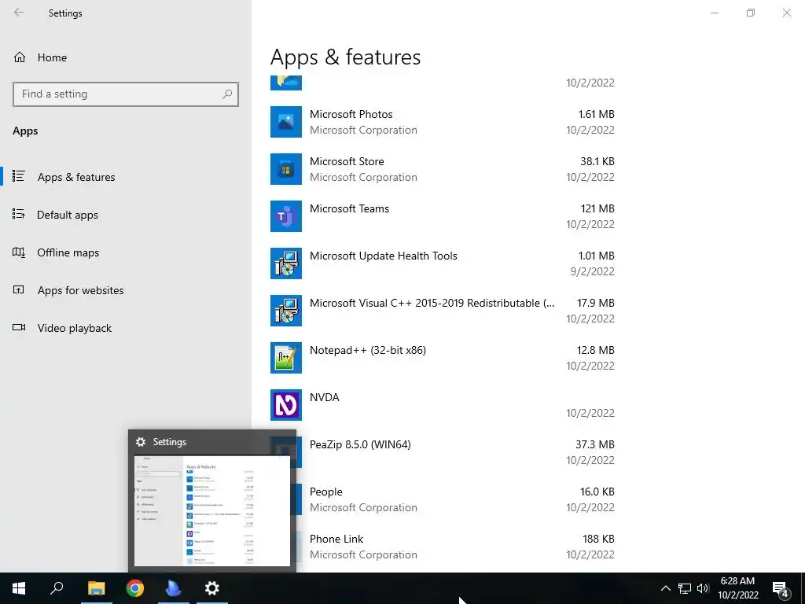Select the Microsoft Teams entry
The image size is (805, 604).
point(443,216)
